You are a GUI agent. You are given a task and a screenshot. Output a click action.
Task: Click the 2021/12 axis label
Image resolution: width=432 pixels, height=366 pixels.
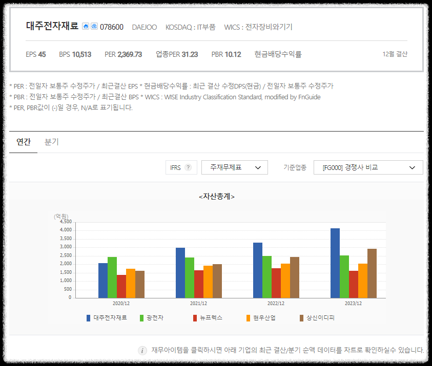point(198,304)
